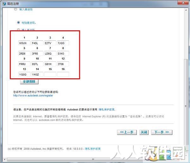Proceed with the 下一步 >> button
Image resolution: width=190 pixels, height=163 pixels.
pos(161,132)
